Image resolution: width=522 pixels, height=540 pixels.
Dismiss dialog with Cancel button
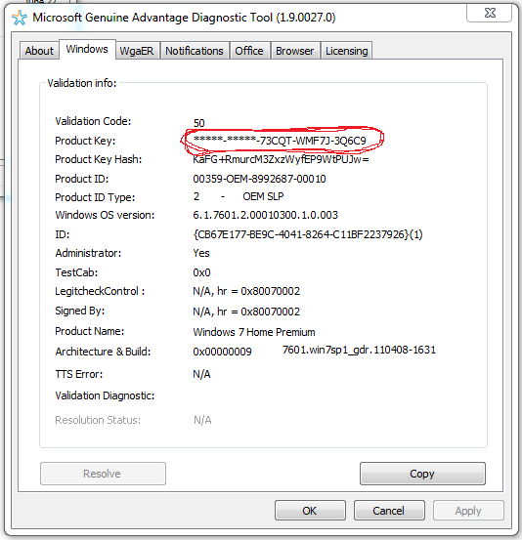coord(389,511)
